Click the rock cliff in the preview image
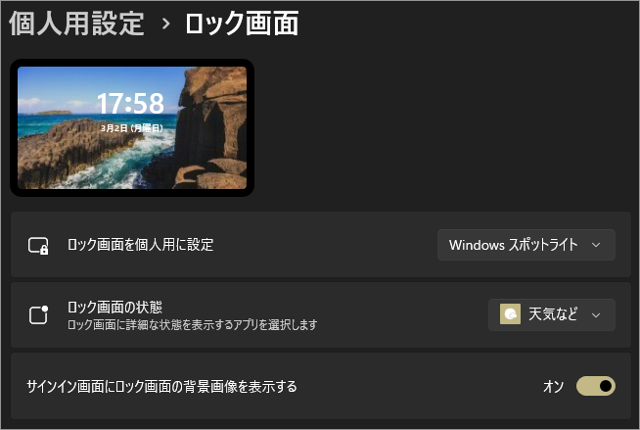The width and height of the screenshot is (640, 430). coord(212,122)
